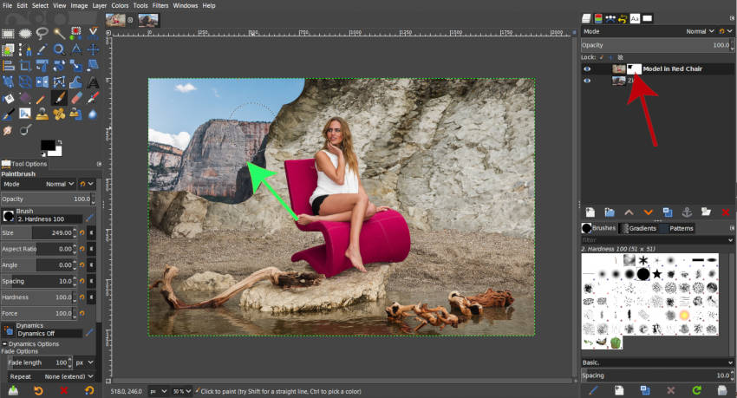Screen dimensions: 737x398
Task: Select the Free Select lasso tool
Action: 42,33
